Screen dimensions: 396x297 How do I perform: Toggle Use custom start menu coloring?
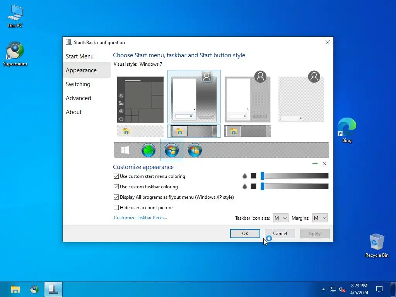149,176
